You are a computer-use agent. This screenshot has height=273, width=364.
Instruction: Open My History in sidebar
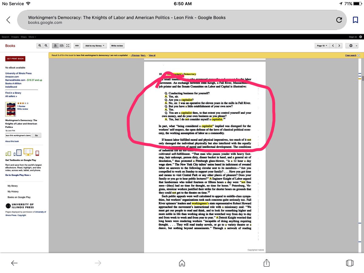click(13, 192)
